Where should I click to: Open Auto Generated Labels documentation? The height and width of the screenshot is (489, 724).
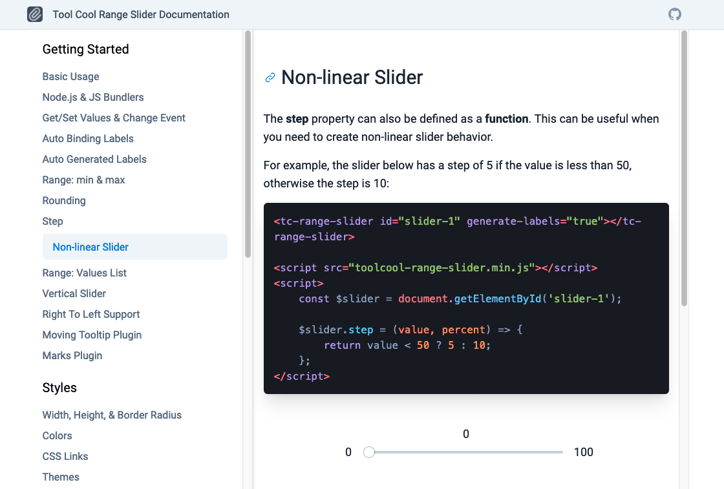94,159
